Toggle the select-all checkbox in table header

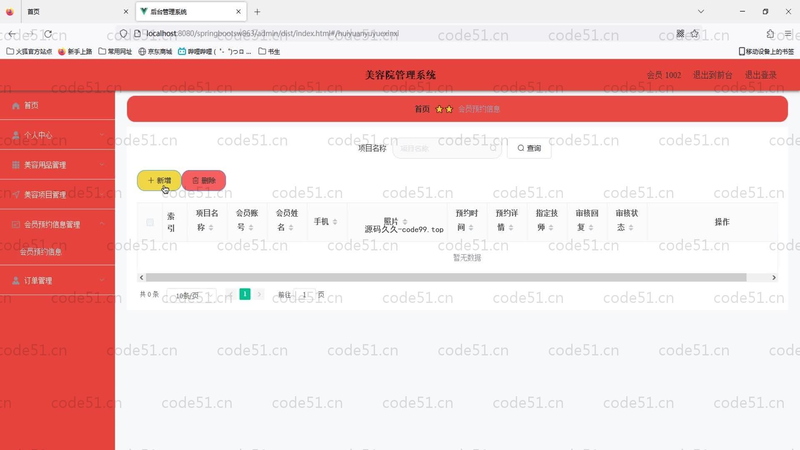click(150, 222)
